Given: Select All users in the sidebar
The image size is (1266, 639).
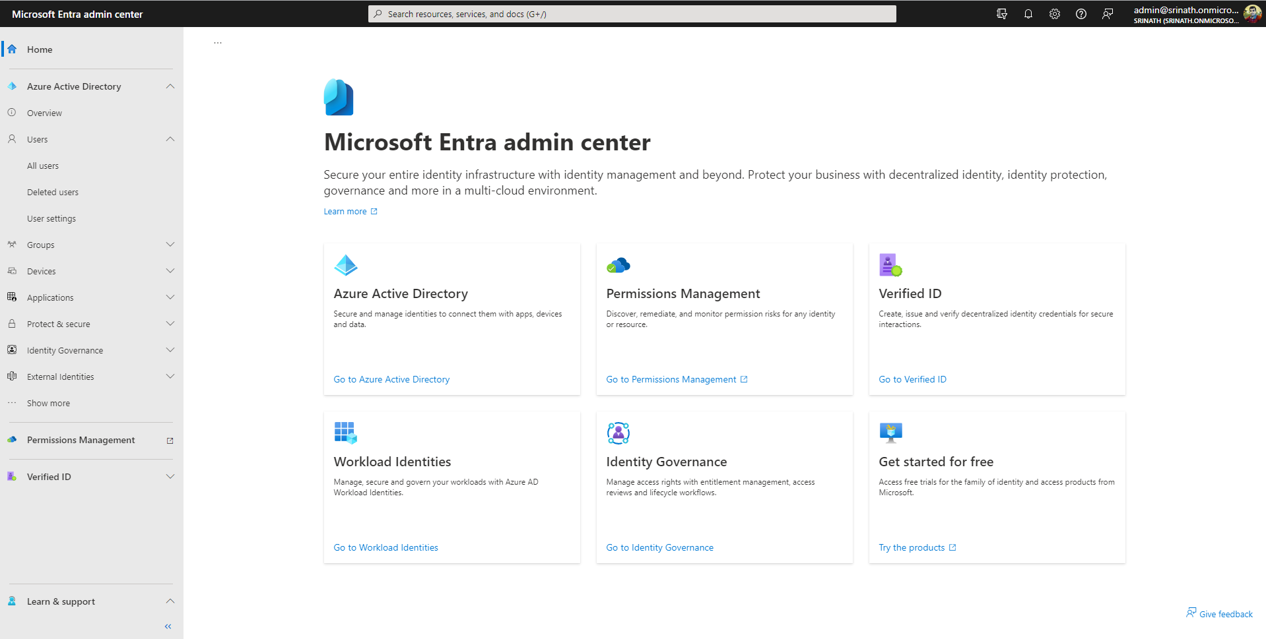Looking at the screenshot, I should coord(43,166).
